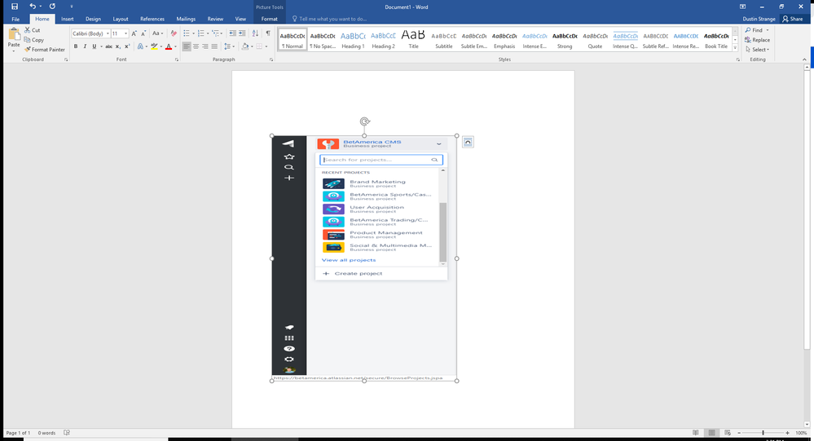The height and width of the screenshot is (441, 814).
Task: Open the Borders dropdown arrow
Action: tap(266, 46)
